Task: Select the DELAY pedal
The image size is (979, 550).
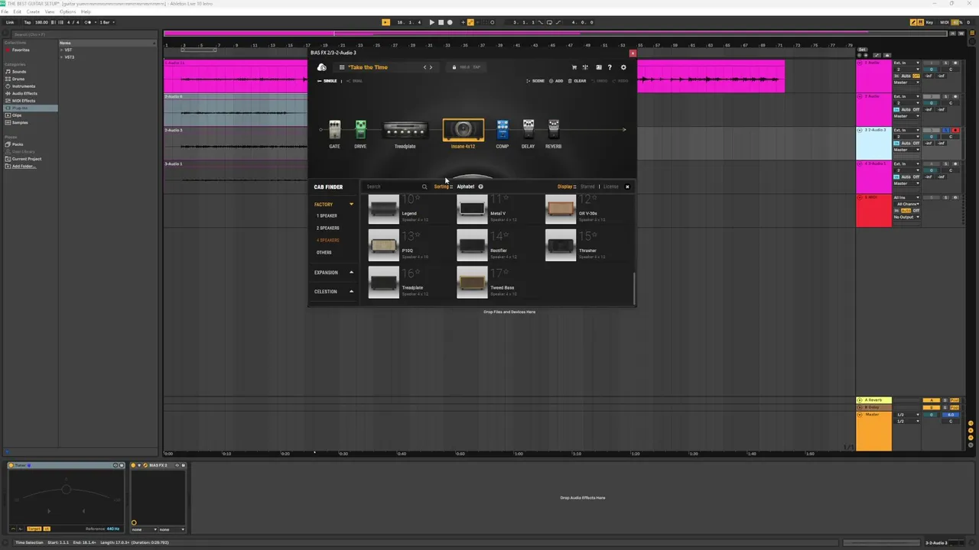Action: click(x=528, y=129)
